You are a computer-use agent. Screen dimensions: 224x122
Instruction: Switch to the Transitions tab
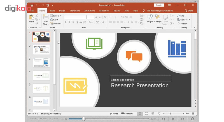75,11
